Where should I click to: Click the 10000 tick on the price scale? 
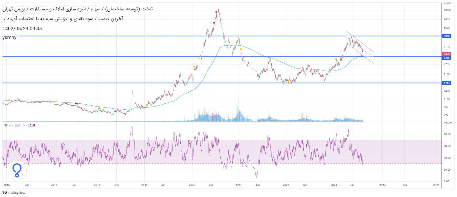(447, 10)
